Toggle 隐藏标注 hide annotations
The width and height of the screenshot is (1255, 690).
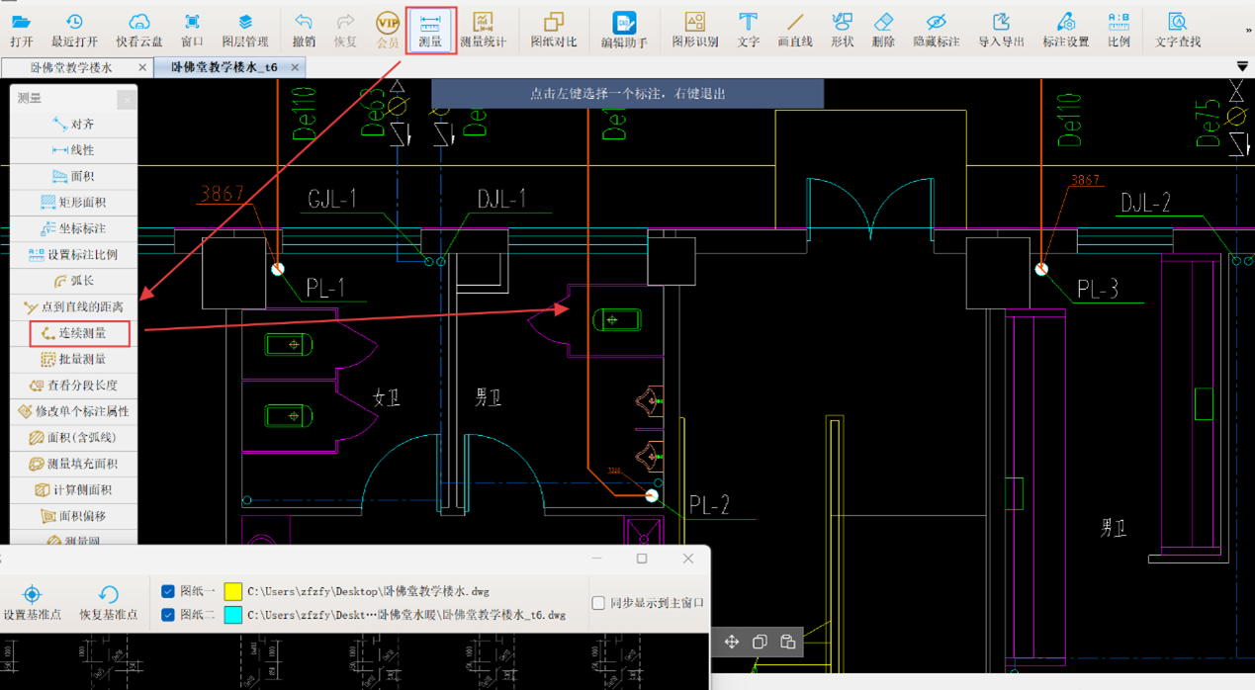click(936, 29)
